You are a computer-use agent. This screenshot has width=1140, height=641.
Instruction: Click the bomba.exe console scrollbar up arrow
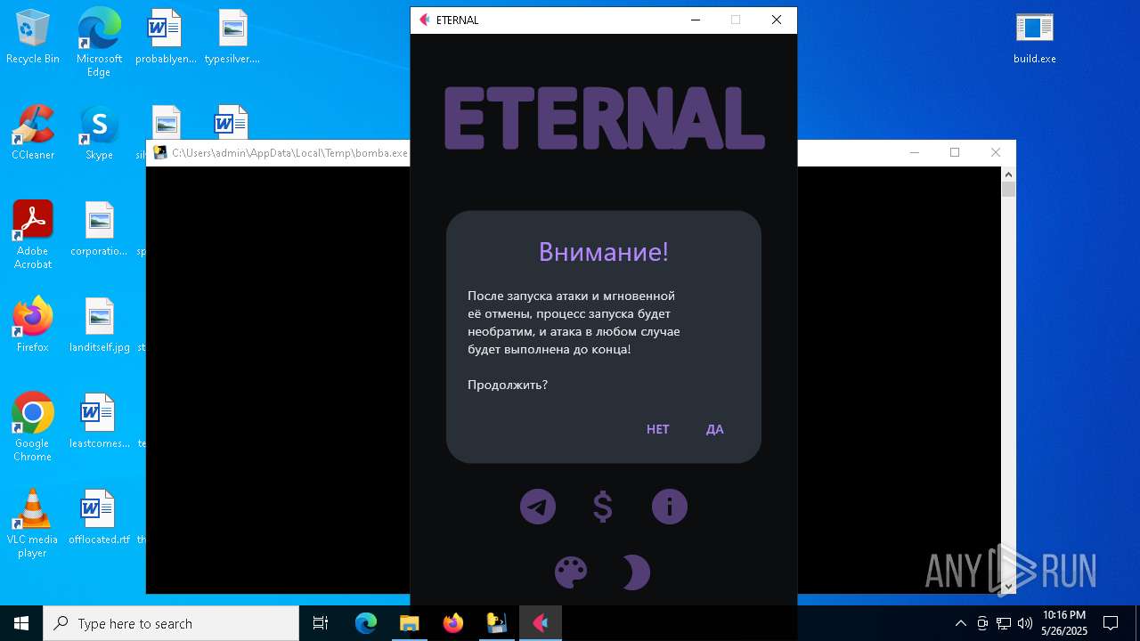pos(1008,174)
